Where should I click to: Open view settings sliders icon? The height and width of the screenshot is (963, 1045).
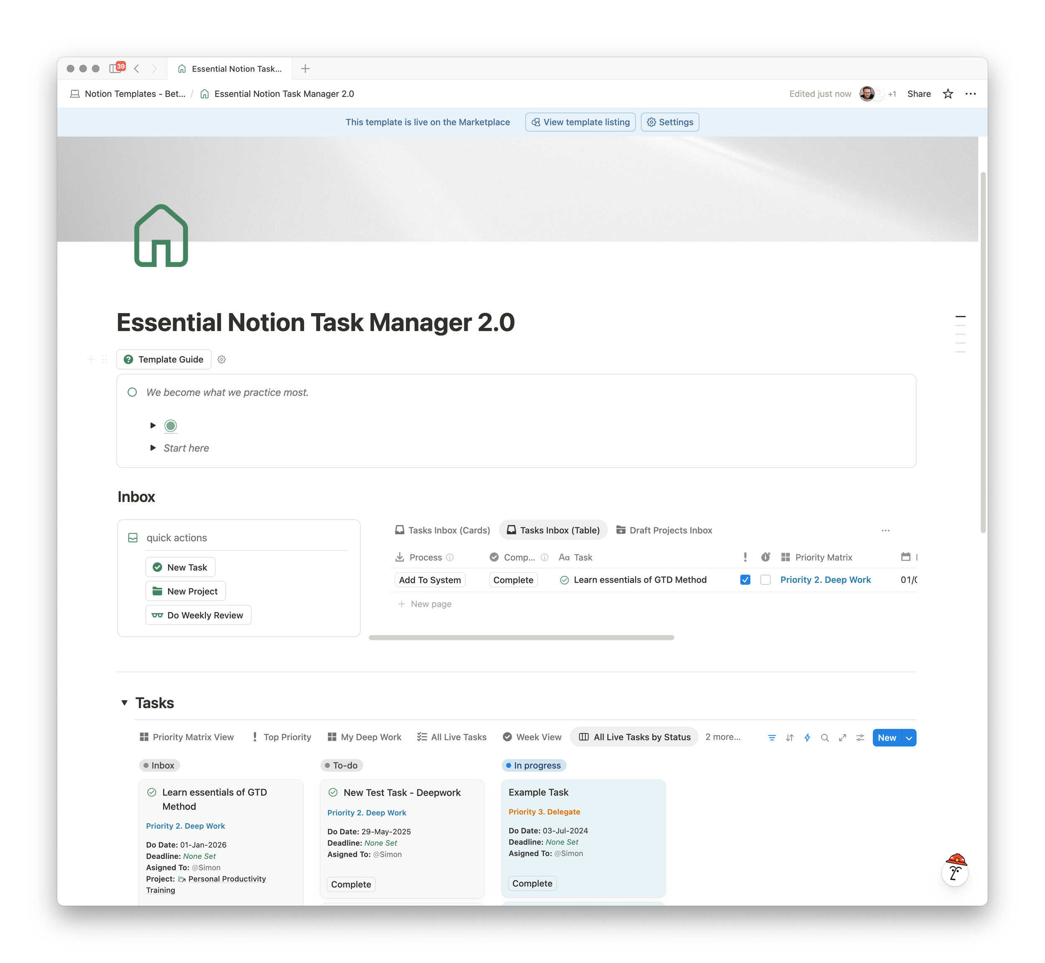(x=860, y=738)
